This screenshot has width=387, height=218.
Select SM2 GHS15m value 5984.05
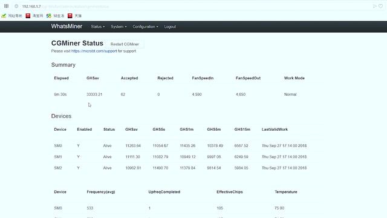pos(241,168)
